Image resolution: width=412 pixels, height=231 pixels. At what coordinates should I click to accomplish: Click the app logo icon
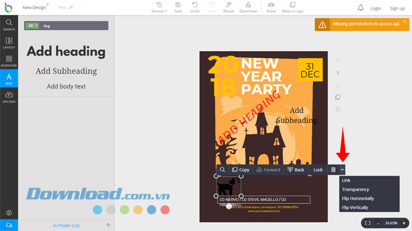9,7
